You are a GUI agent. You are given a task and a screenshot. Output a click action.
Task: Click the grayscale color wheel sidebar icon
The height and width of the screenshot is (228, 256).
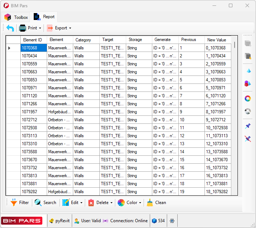[x=248, y=111]
